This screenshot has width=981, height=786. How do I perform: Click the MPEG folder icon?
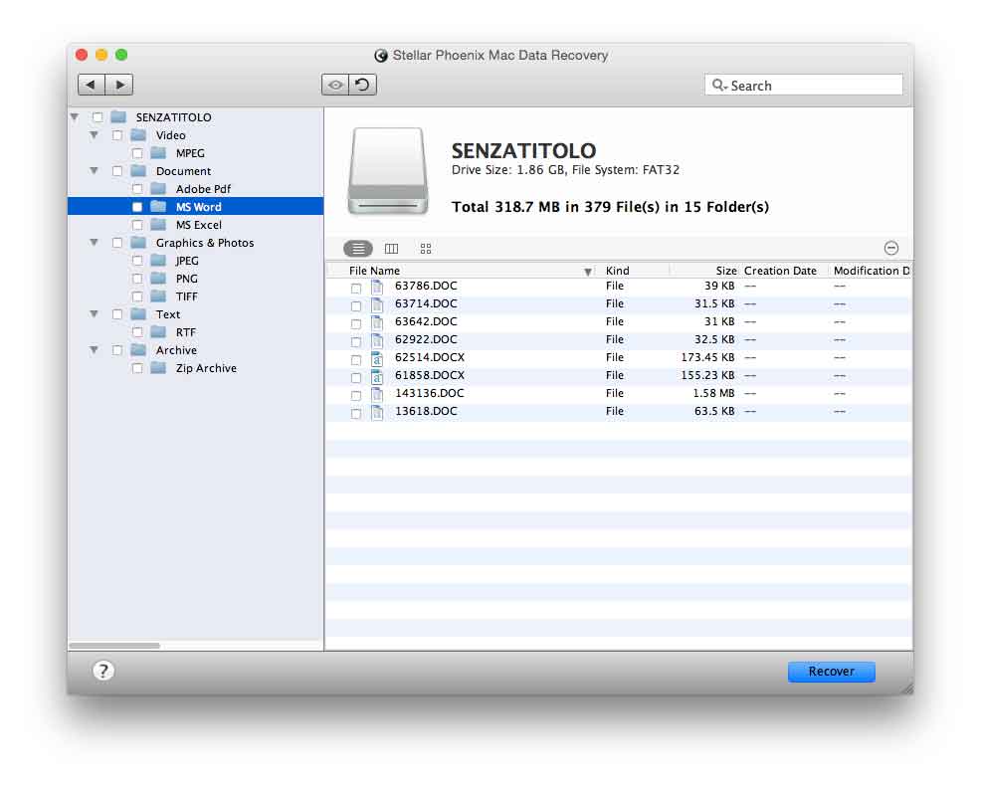pyautogui.click(x=159, y=152)
